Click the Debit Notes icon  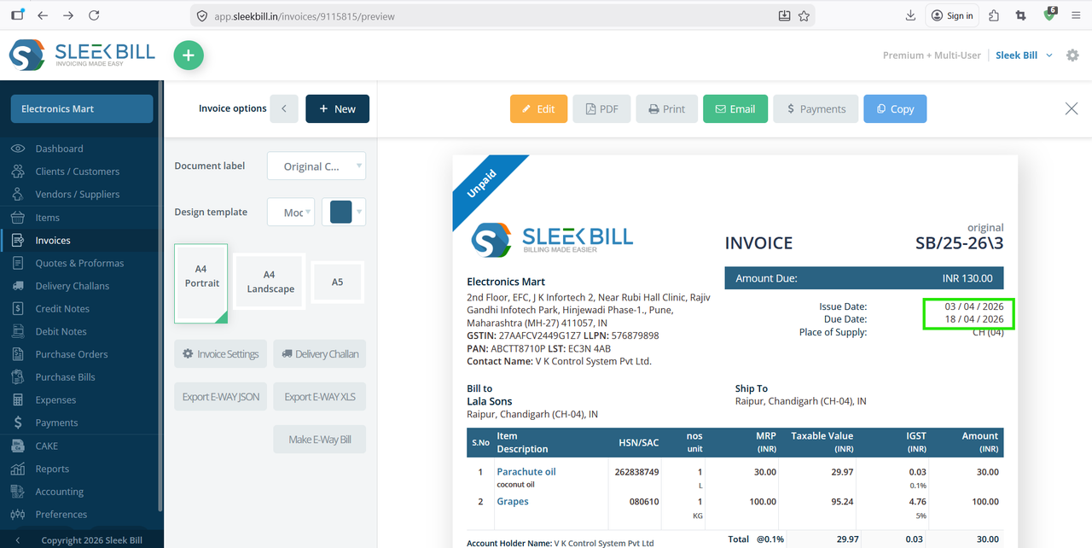point(18,331)
